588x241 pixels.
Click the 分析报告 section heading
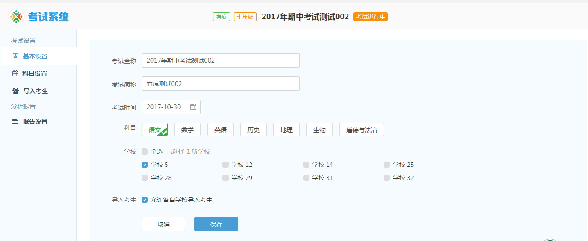coord(23,106)
